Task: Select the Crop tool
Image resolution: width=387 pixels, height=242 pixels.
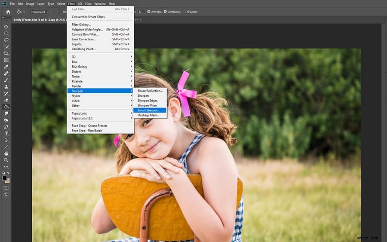Action: click(x=6, y=53)
